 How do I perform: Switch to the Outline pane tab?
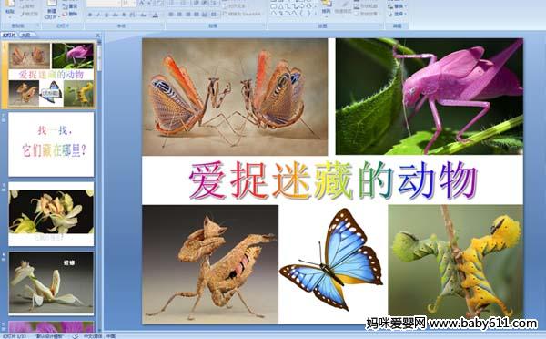click(x=25, y=35)
